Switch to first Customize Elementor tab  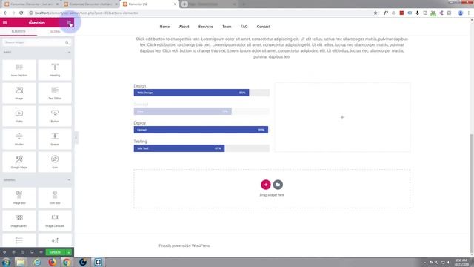[31, 4]
